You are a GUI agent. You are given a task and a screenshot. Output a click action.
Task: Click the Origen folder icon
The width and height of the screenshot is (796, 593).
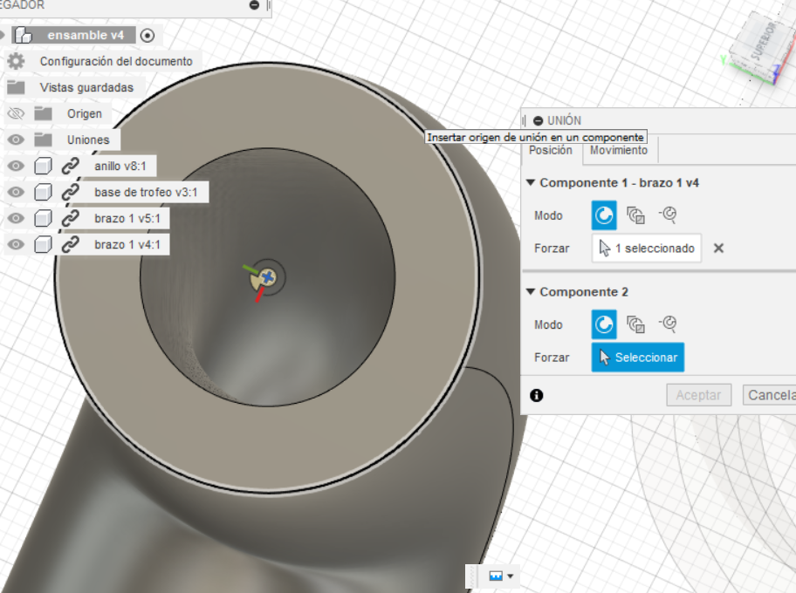[x=43, y=113]
